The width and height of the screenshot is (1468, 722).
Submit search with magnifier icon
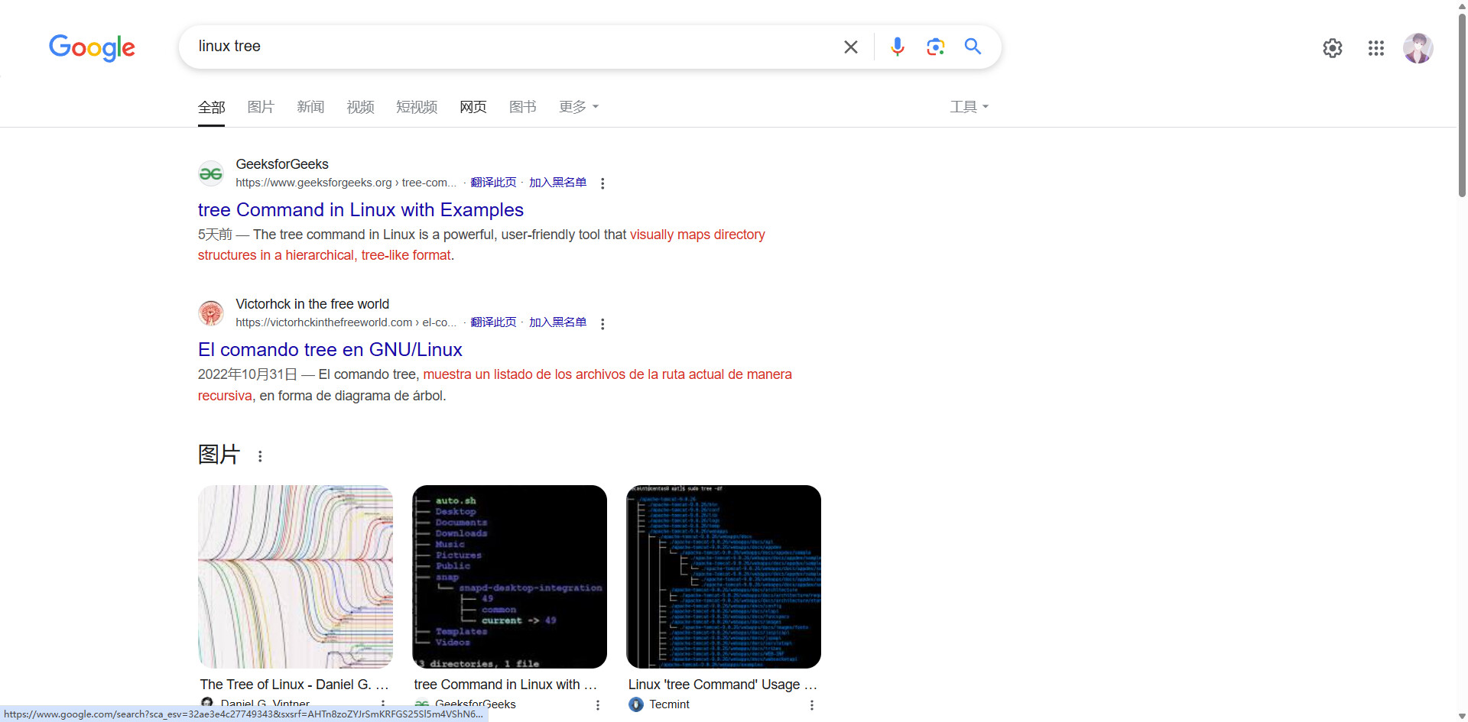973,47
